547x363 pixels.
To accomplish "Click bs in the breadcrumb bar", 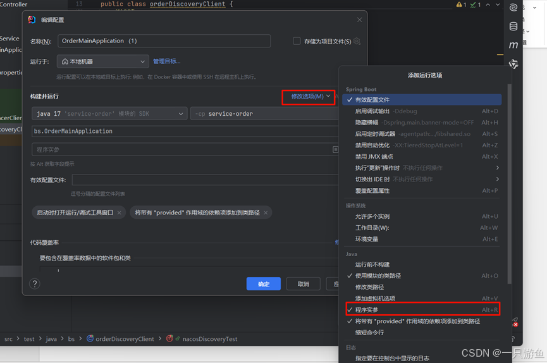I will (x=71, y=338).
